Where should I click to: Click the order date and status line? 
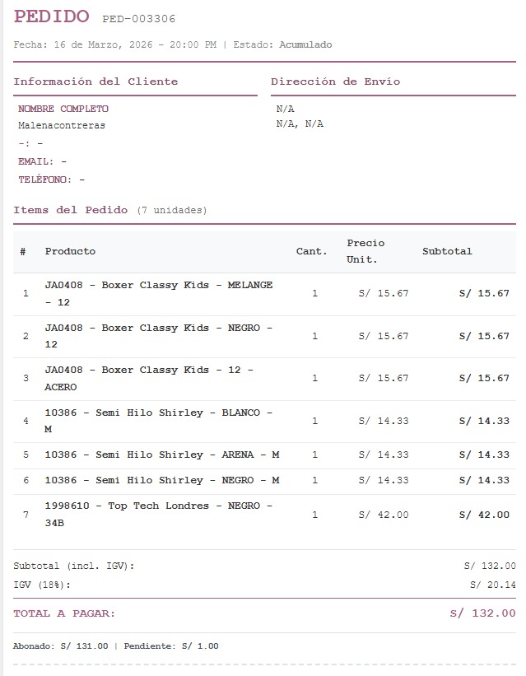pos(173,44)
